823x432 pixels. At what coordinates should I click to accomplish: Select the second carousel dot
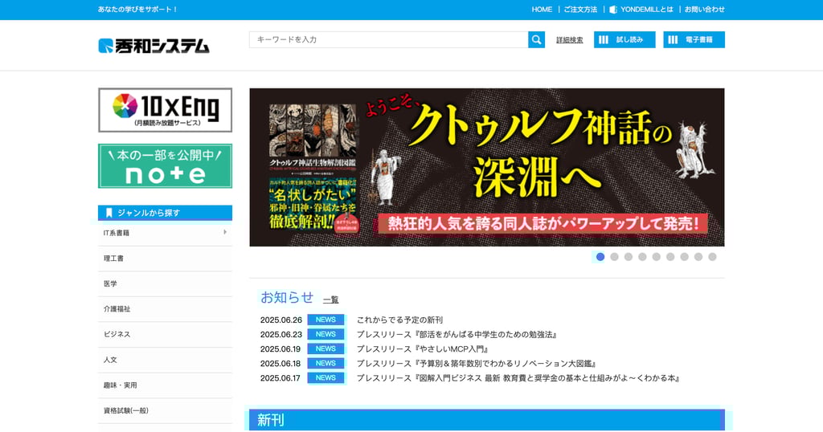[x=615, y=257]
